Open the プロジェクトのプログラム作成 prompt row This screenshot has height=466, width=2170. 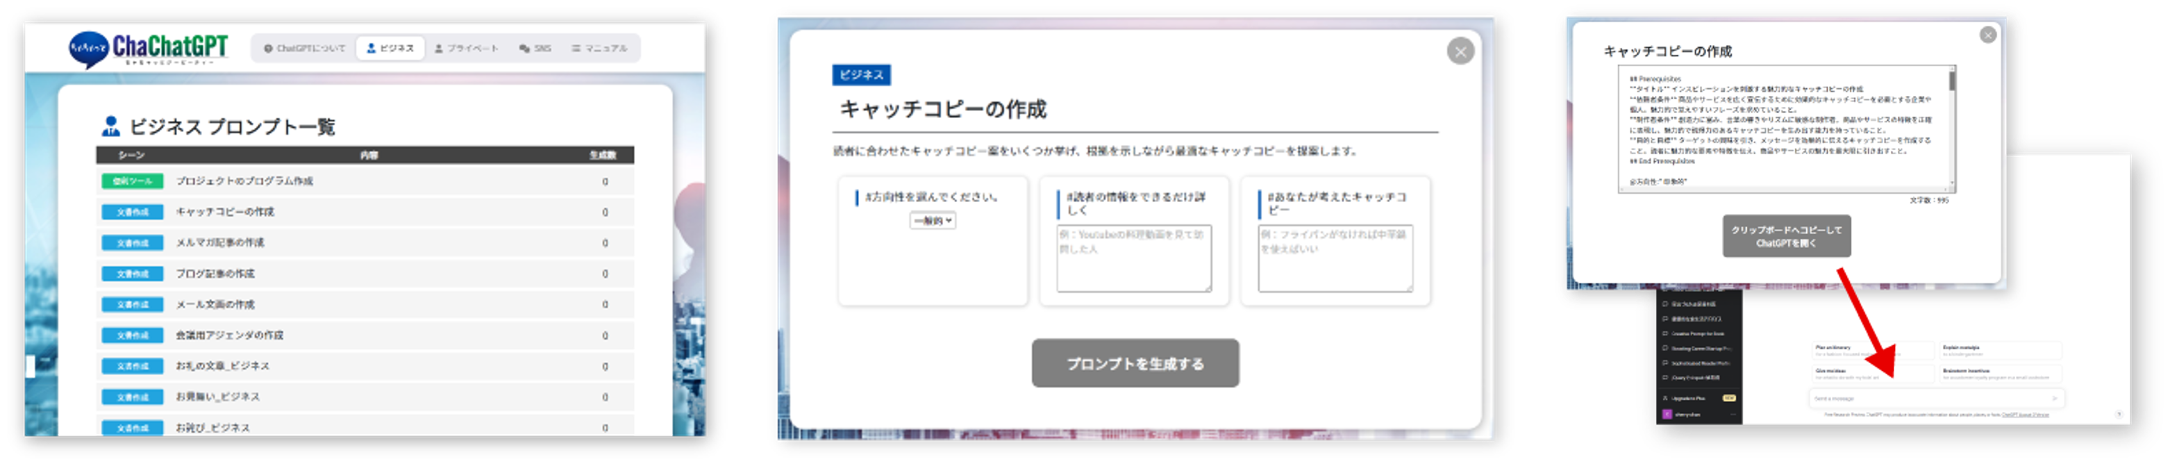[365, 181]
